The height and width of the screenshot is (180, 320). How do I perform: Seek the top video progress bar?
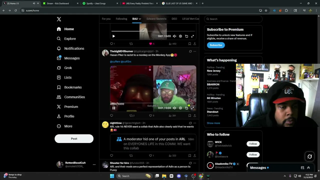[153, 31]
